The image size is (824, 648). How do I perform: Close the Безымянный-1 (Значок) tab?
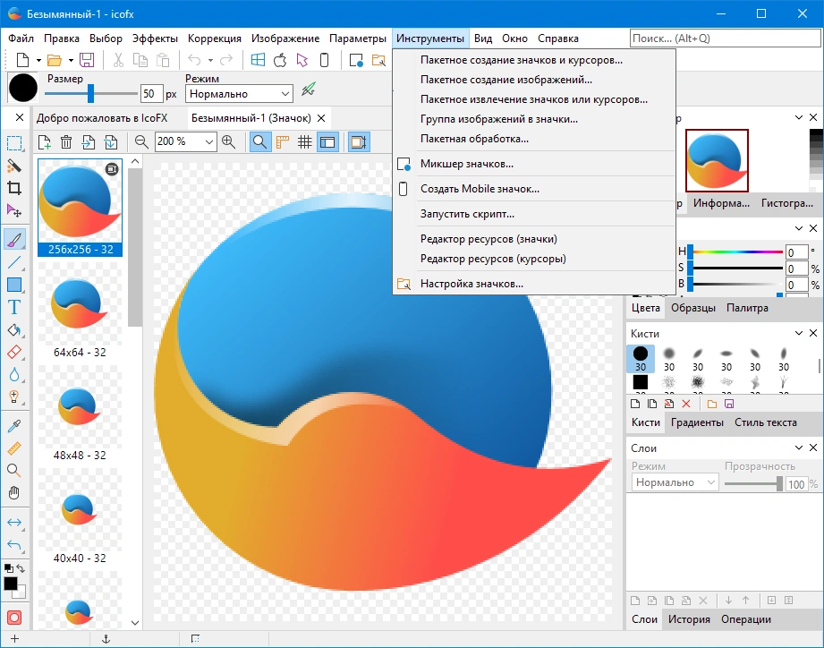coord(321,118)
